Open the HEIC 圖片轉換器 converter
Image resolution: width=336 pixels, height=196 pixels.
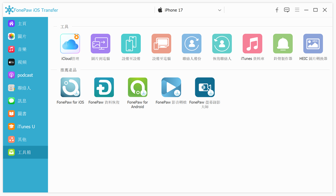(x=313, y=44)
